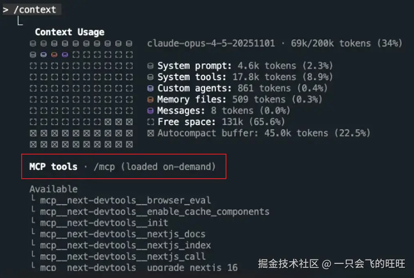Click the /mcp command link
Viewport: 414px width, 278px height.
[x=103, y=166]
